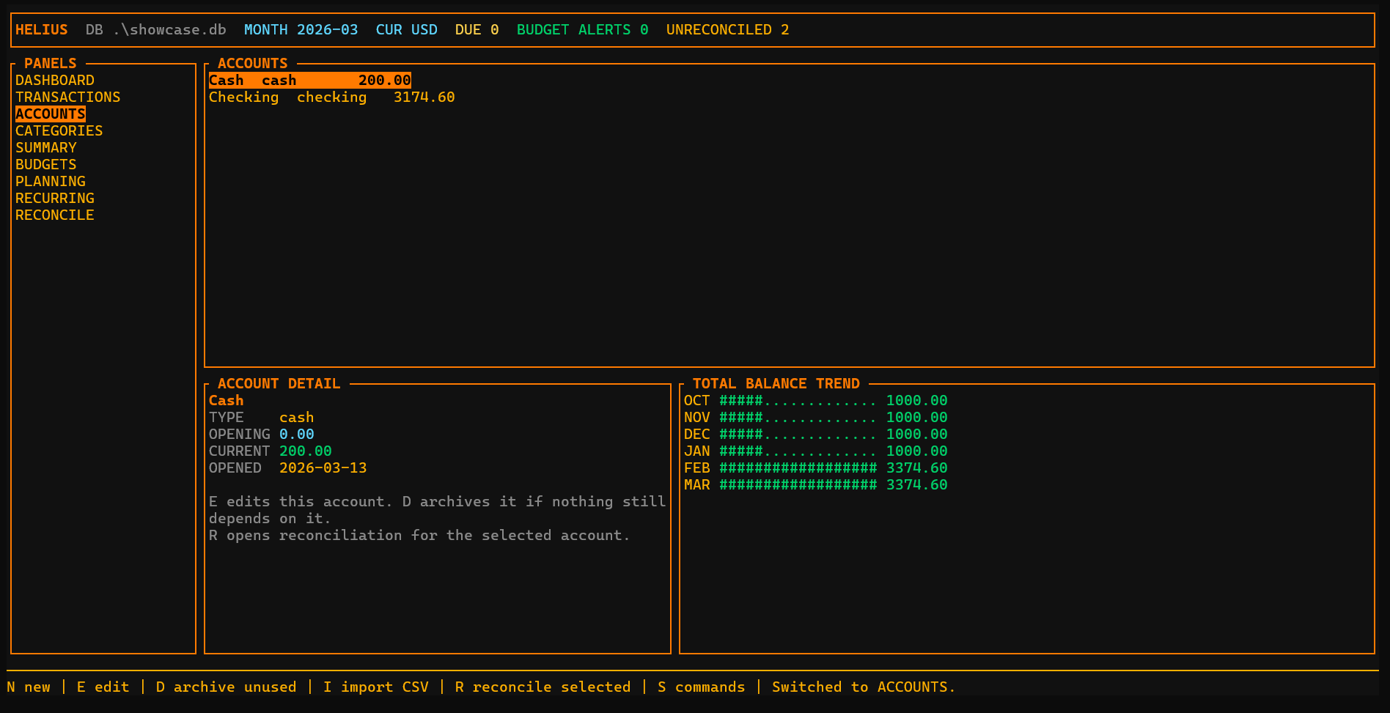Click the OPENED date 2026-03-13 field
Image resolution: width=1390 pixels, height=713 pixels.
click(x=323, y=468)
